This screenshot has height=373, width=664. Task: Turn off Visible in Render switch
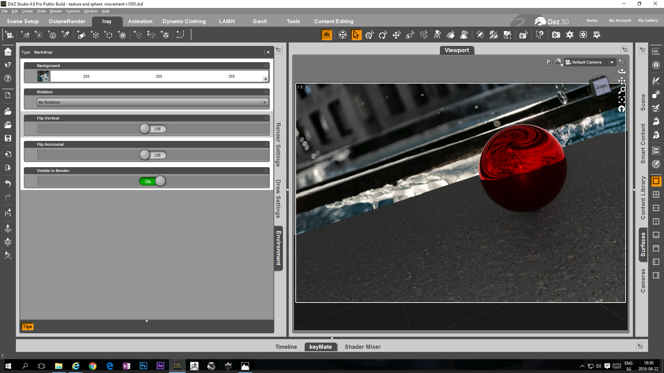tap(153, 181)
